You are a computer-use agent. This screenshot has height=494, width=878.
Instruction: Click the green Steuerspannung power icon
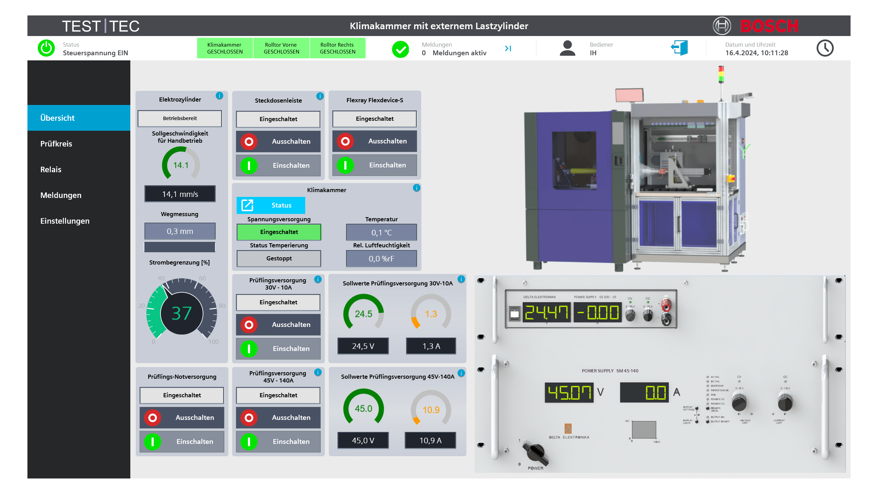(46, 48)
